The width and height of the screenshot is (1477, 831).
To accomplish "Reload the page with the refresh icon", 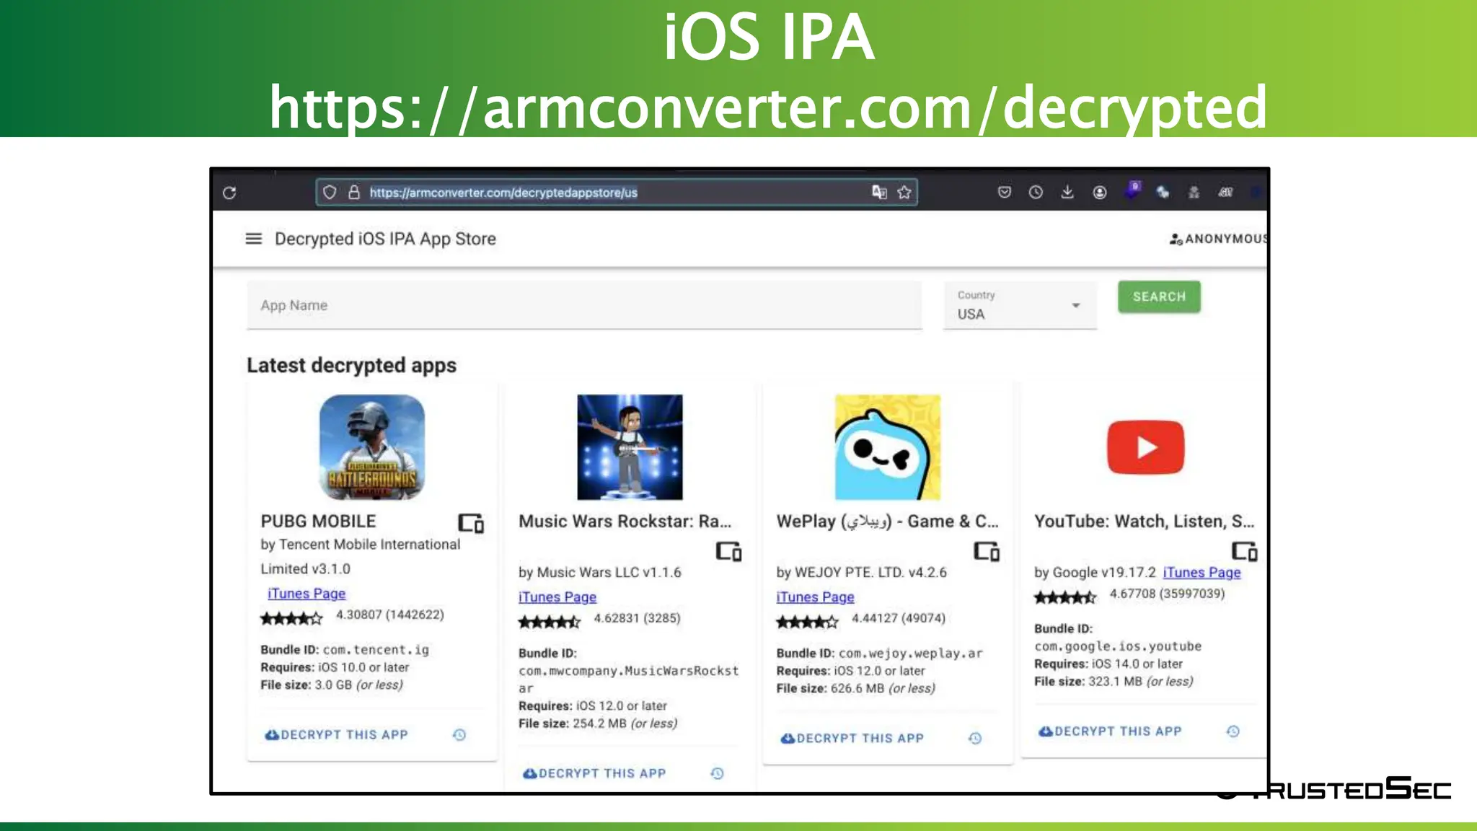I will 229,193.
